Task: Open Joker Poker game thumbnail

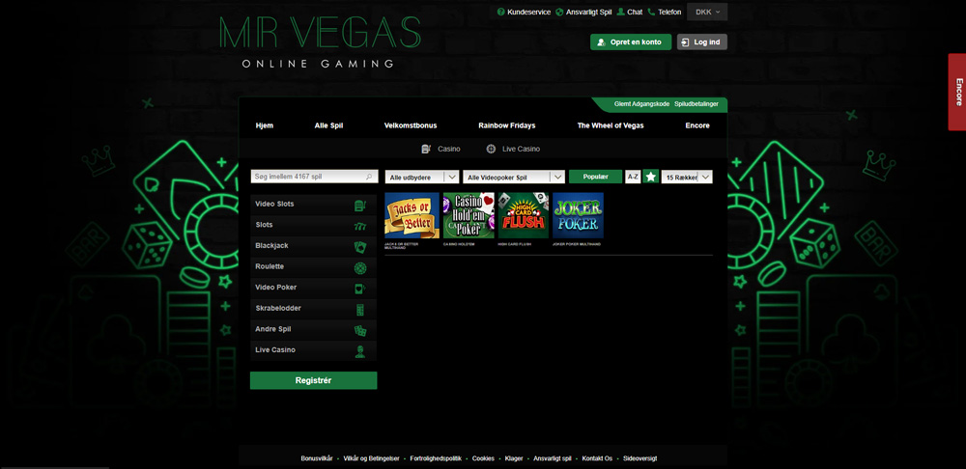Action: (578, 215)
